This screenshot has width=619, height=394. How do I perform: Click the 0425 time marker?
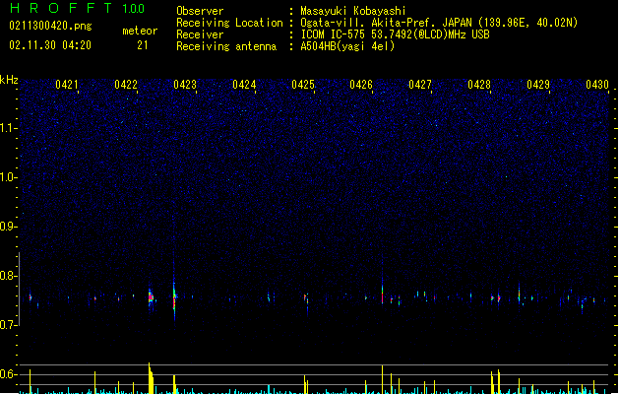click(x=303, y=85)
